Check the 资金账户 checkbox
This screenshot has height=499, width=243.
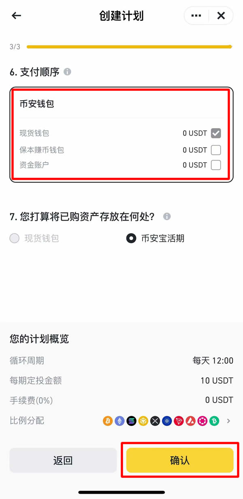pyautogui.click(x=216, y=165)
